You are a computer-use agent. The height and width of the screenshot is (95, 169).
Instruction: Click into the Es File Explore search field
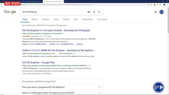click(54, 12)
